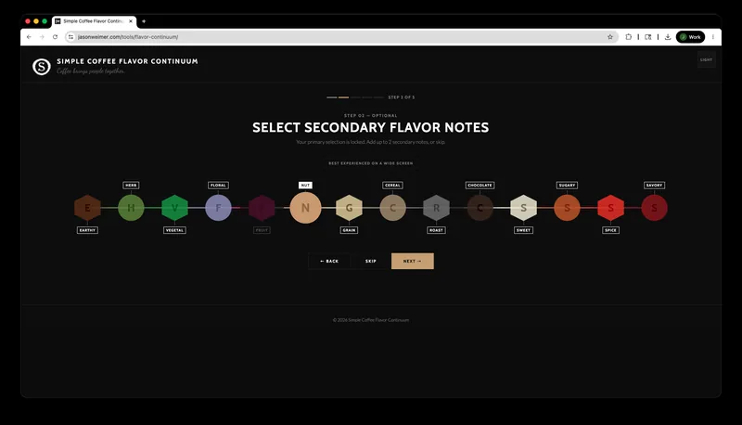Switch to the Light theme
742x425 pixels.
click(x=706, y=59)
